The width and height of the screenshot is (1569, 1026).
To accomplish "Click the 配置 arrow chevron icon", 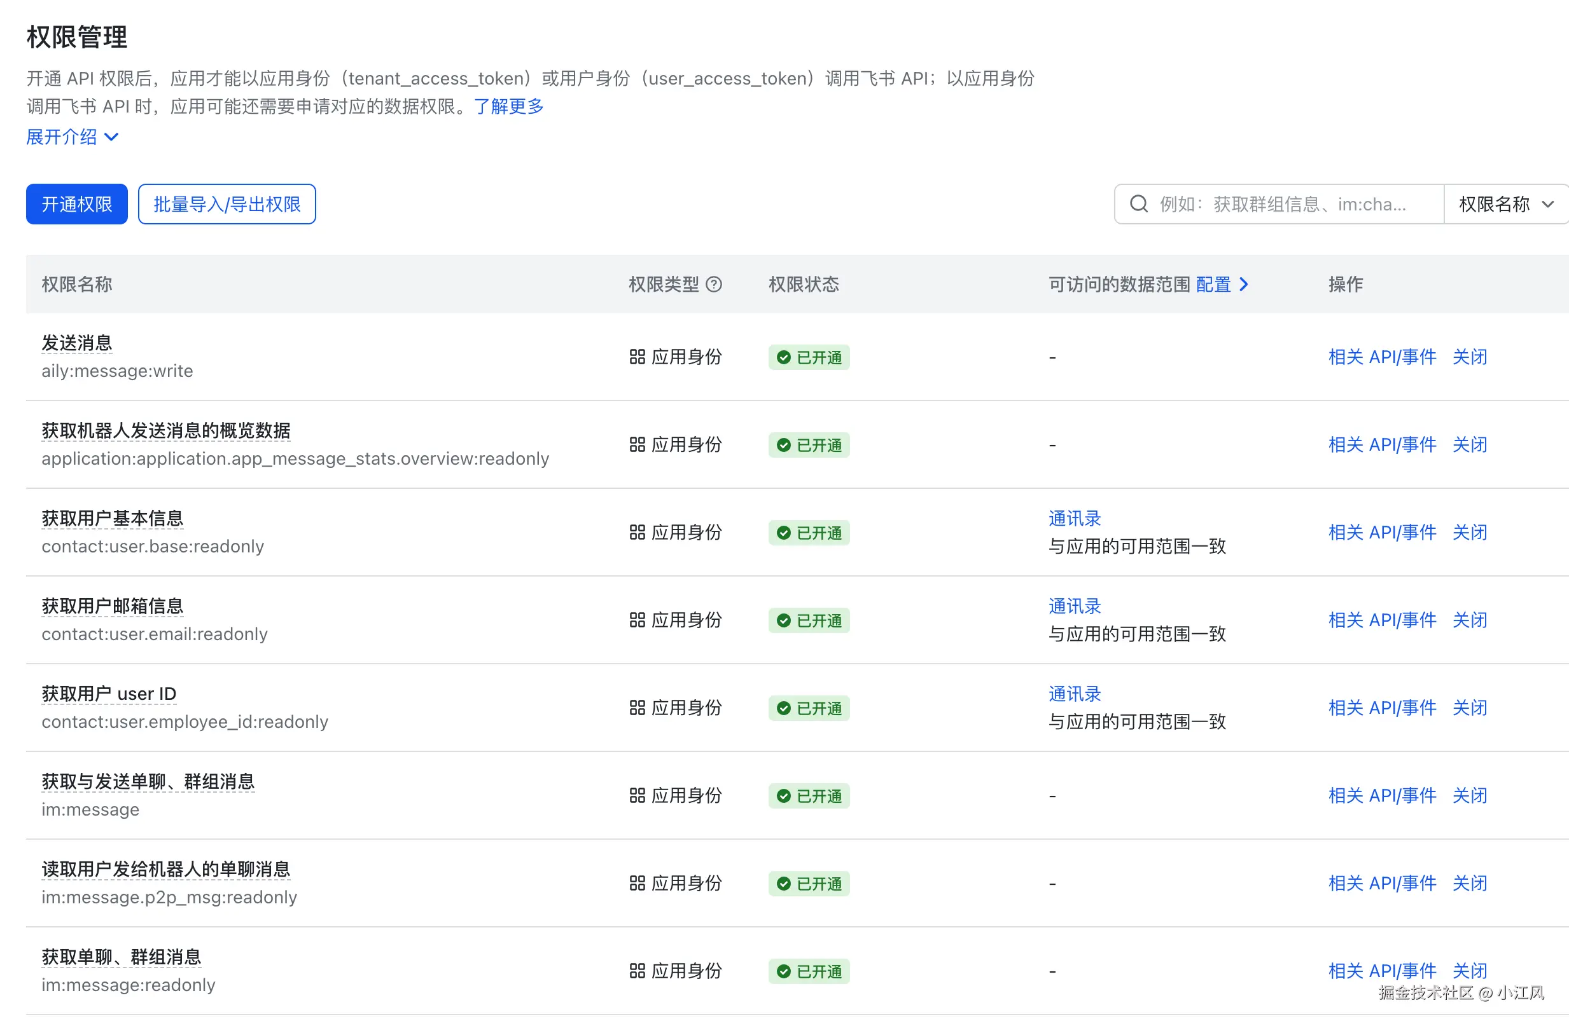I will (x=1244, y=285).
